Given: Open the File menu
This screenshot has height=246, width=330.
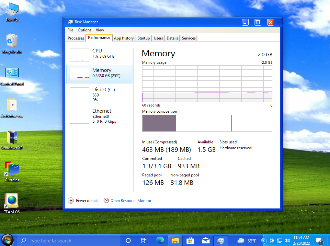Looking at the screenshot, I should click(x=70, y=30).
